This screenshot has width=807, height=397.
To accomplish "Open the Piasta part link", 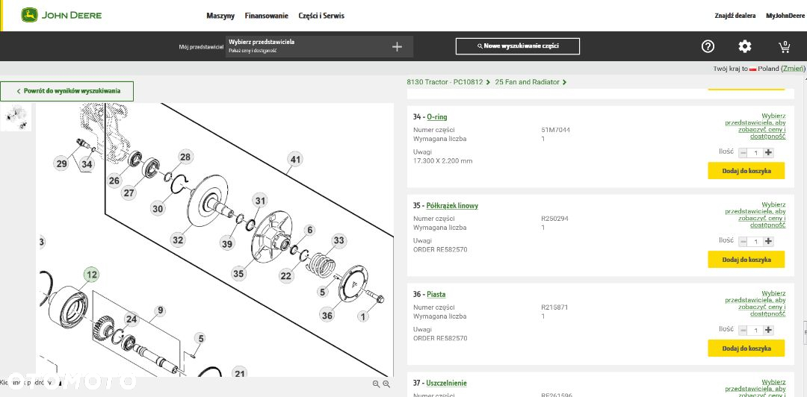I will tap(436, 295).
